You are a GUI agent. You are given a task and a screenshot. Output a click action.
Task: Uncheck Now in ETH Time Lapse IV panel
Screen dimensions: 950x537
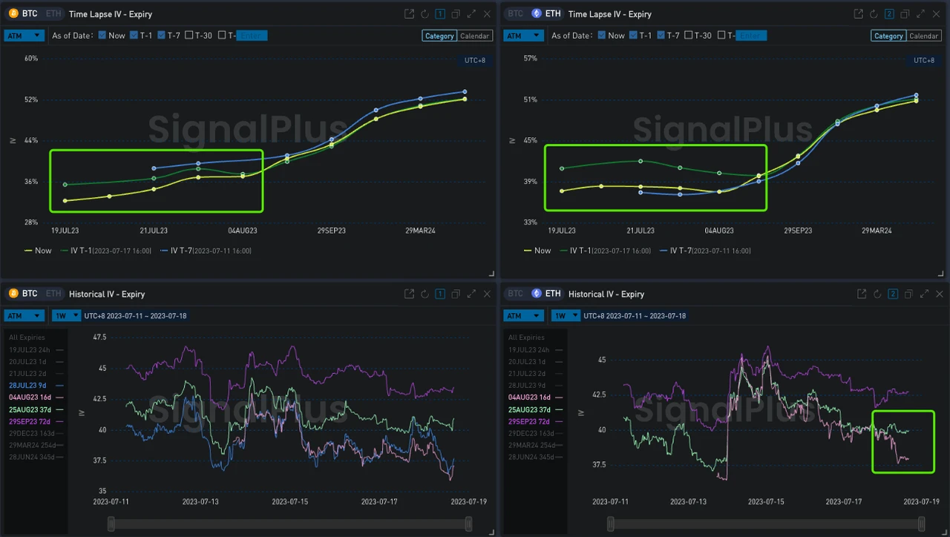click(602, 36)
